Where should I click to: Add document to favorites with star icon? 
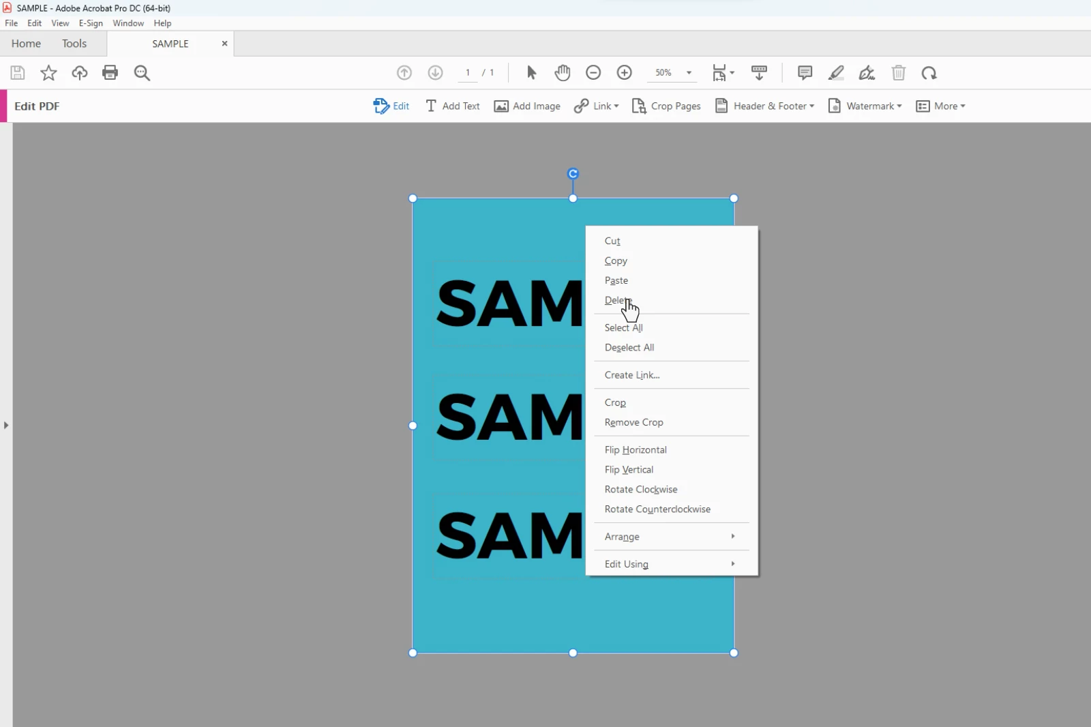tap(48, 73)
